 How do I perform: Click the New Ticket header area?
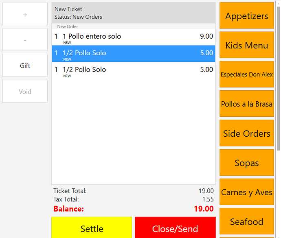click(x=134, y=13)
